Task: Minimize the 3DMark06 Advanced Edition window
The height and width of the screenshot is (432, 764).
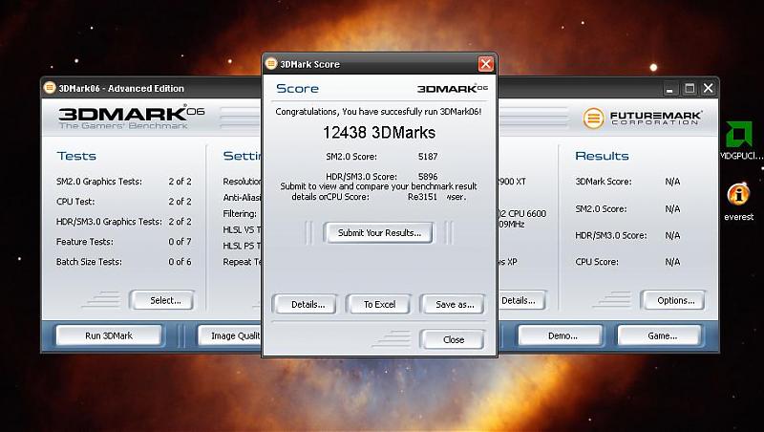Action: click(x=670, y=89)
